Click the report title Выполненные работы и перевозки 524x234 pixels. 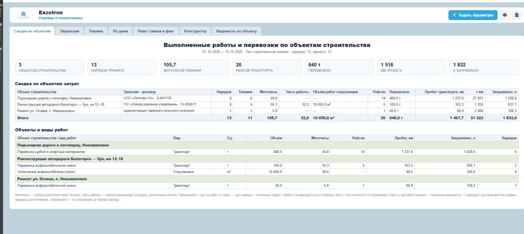click(267, 45)
